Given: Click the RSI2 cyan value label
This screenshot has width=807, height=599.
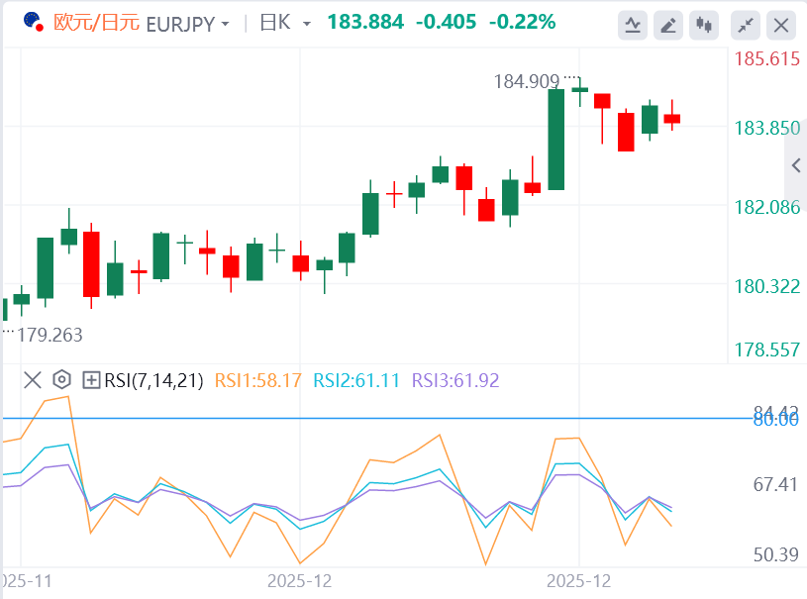Looking at the screenshot, I should [x=356, y=379].
